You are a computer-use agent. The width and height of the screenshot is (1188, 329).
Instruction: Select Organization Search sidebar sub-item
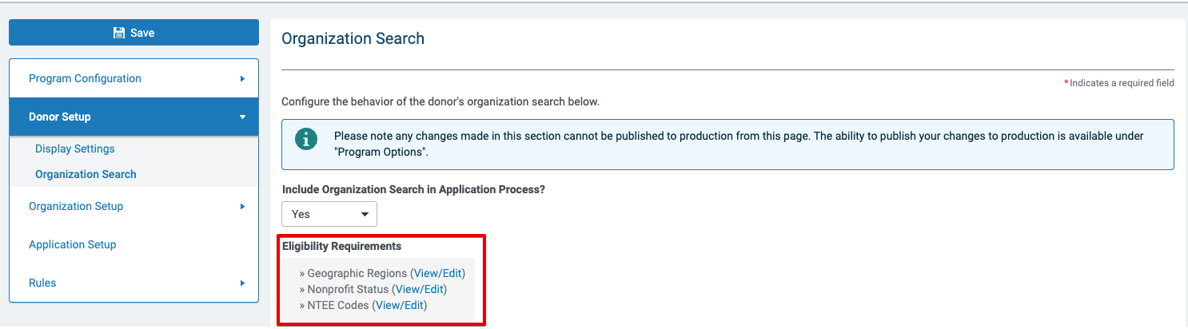pyautogui.click(x=86, y=174)
